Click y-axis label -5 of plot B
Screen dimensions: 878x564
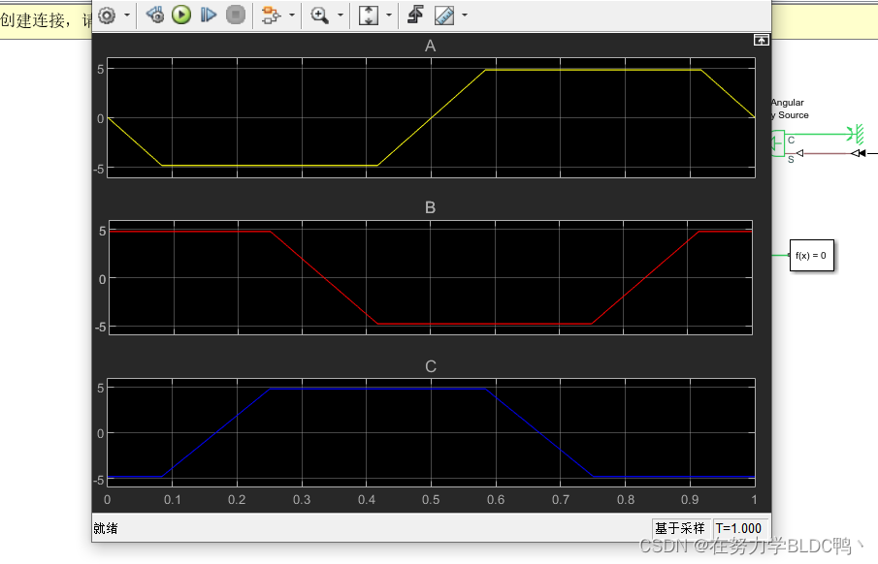click(x=100, y=327)
